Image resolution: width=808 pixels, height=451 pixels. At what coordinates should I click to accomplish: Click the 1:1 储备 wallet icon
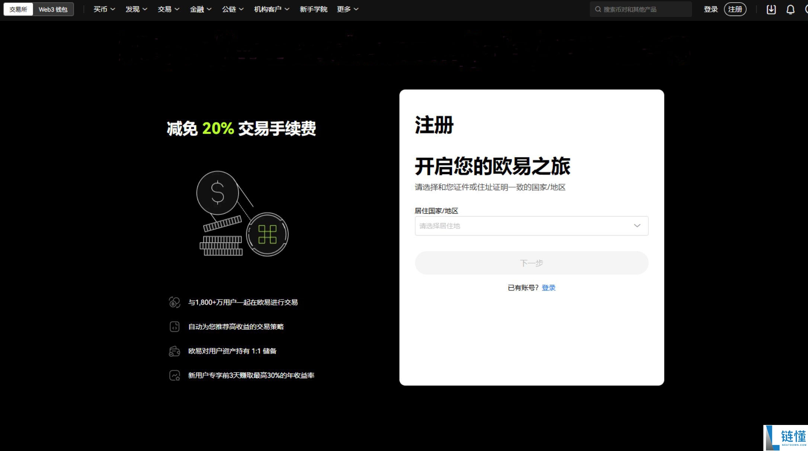point(174,351)
